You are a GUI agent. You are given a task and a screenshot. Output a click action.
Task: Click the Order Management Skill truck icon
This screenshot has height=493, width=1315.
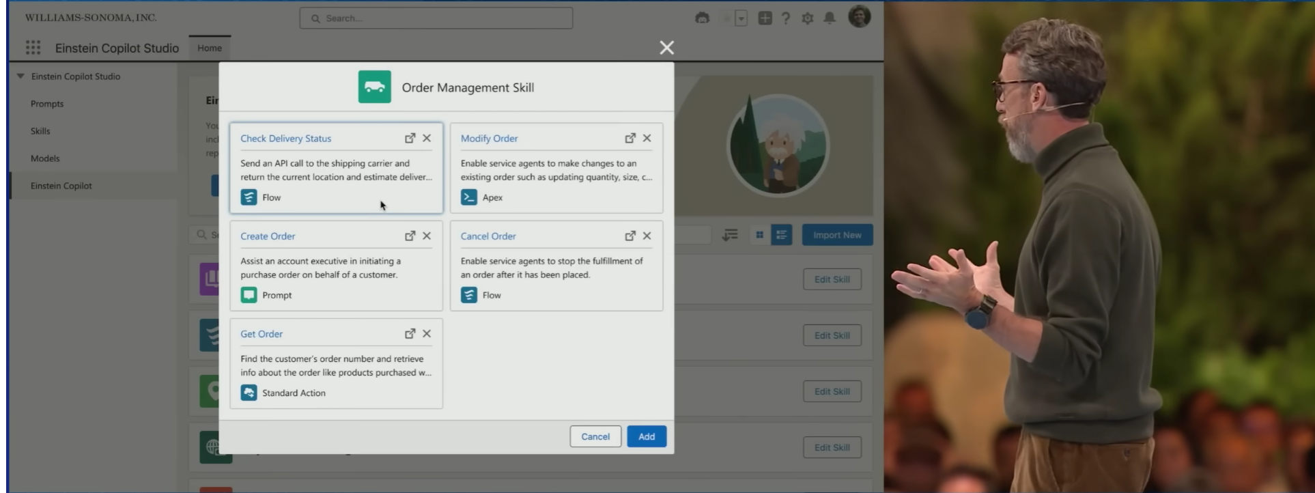375,87
